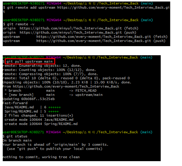Click the Updating 60b086f..53c25eb line

(29, 99)
